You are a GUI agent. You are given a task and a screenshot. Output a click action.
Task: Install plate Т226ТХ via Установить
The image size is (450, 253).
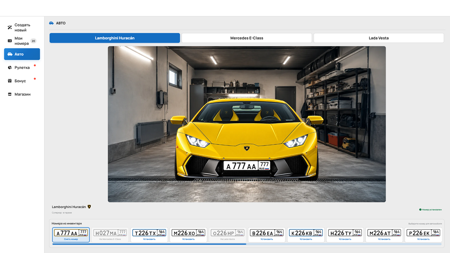[x=149, y=239]
